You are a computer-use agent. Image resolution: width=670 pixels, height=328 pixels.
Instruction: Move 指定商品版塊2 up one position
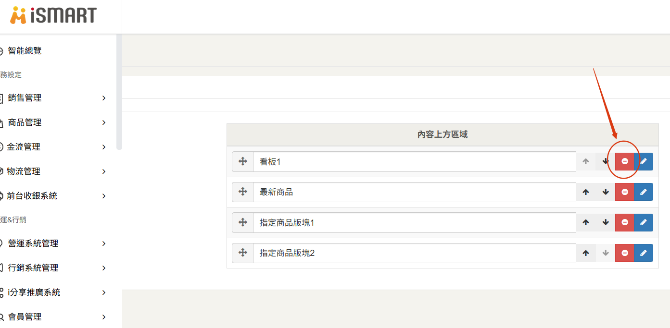click(586, 253)
